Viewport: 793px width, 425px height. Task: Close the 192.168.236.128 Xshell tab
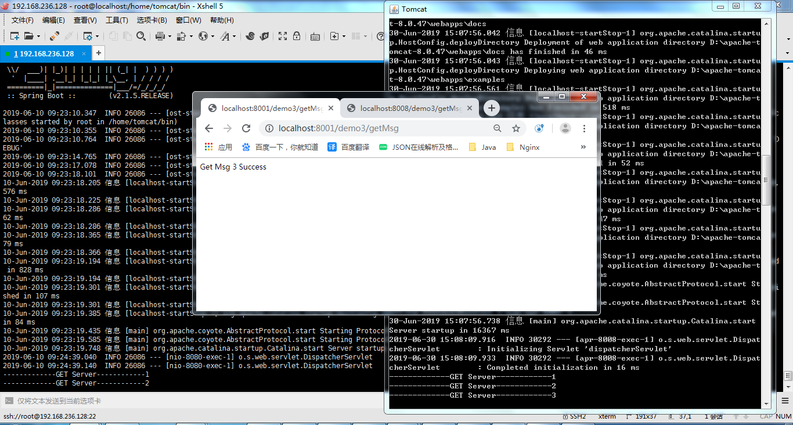pyautogui.click(x=84, y=53)
